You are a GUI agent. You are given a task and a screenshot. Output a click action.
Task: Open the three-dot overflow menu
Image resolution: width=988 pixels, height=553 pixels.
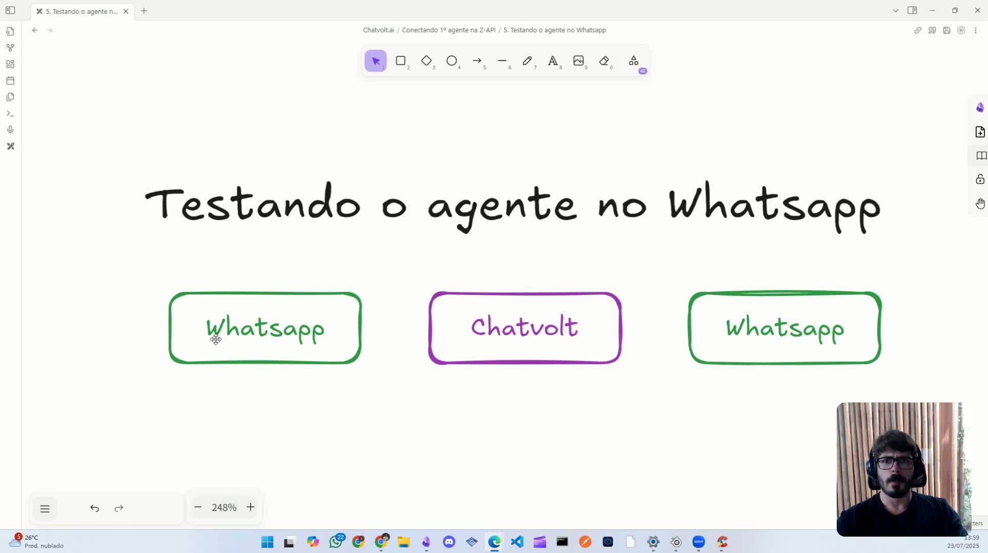point(976,30)
